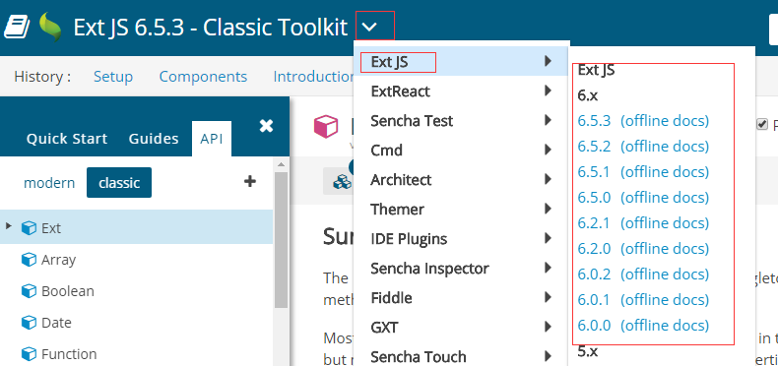This screenshot has width=778, height=366.
Task: Click the cube icon next to Date
Action: pos(30,323)
